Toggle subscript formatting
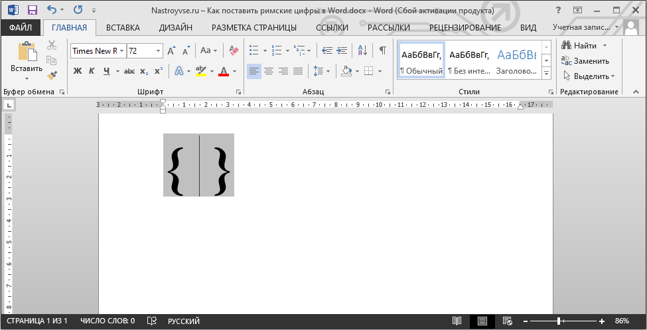 pyautogui.click(x=144, y=71)
